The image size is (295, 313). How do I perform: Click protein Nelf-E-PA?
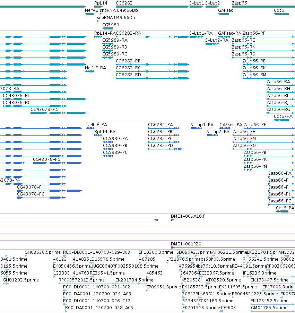pos(97,125)
